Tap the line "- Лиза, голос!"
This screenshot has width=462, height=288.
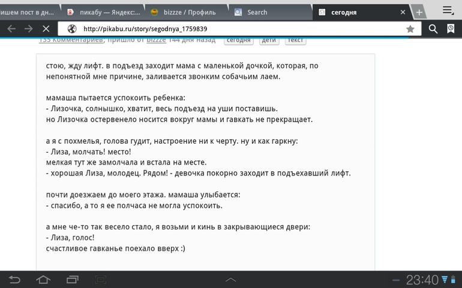click(x=70, y=238)
